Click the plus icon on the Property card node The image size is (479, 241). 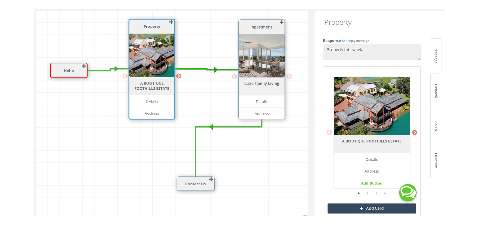[171, 22]
